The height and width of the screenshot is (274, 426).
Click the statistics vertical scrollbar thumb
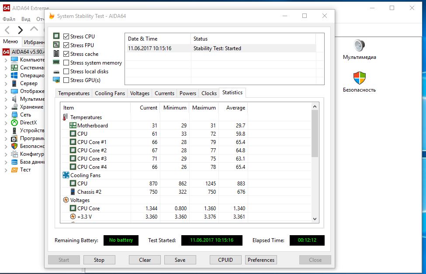[x=315, y=134]
